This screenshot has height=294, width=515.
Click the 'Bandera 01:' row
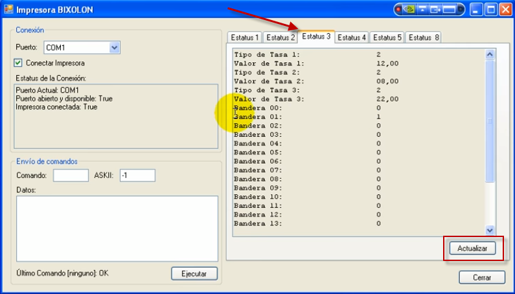click(308, 117)
